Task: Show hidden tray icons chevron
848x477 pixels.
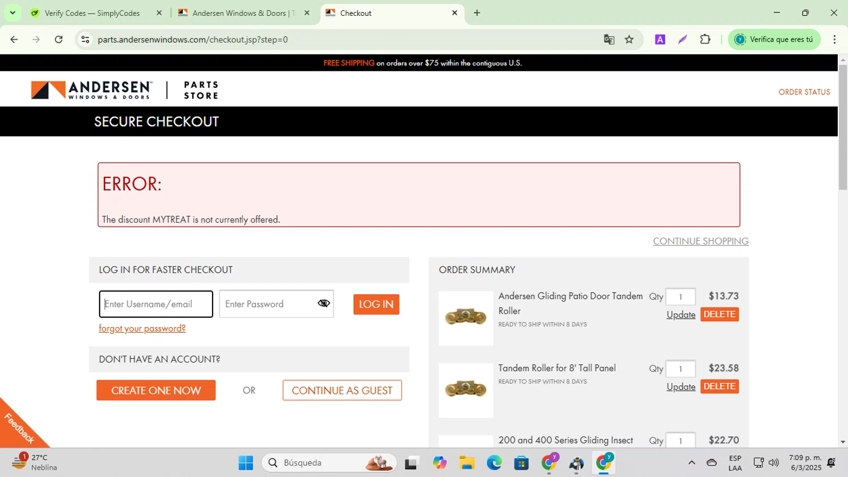Action: (691, 463)
